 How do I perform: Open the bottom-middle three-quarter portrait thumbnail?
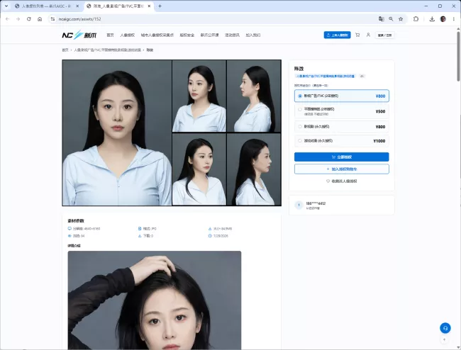[x=199, y=169]
